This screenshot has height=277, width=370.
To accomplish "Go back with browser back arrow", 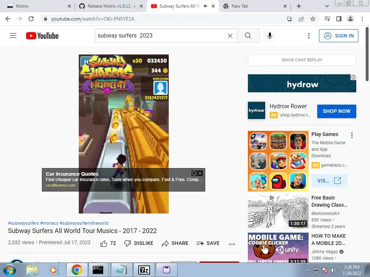I will coord(8,19).
